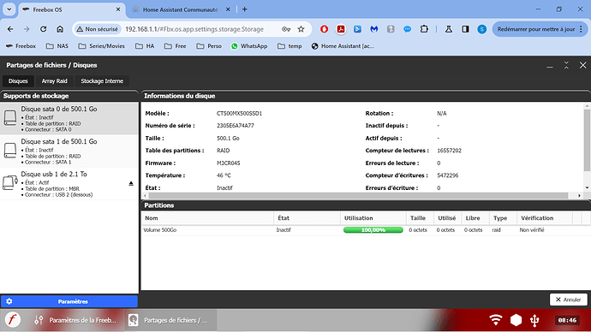Switch to the Home Assistant Communauté browser tab
The width and height of the screenshot is (591, 332).
pos(180,9)
